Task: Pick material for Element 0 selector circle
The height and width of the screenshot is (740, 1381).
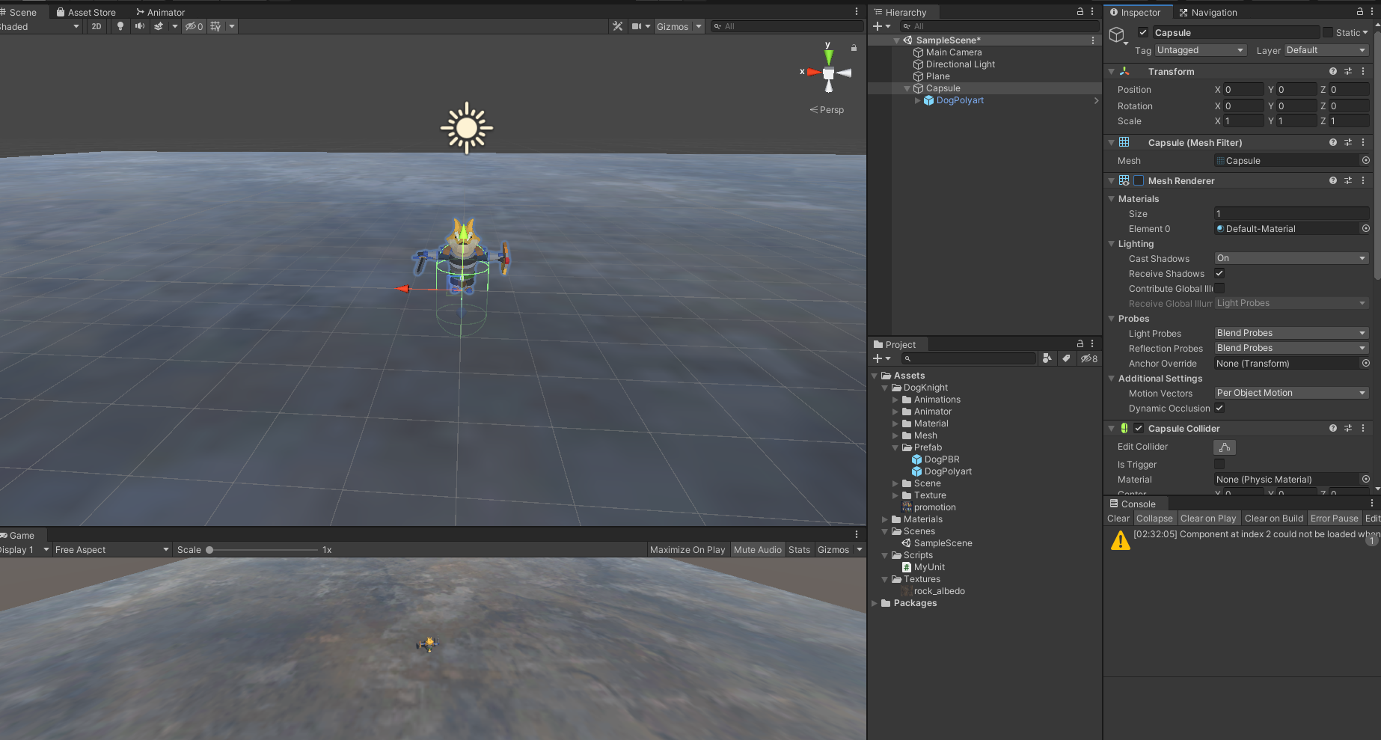Action: [x=1365, y=228]
